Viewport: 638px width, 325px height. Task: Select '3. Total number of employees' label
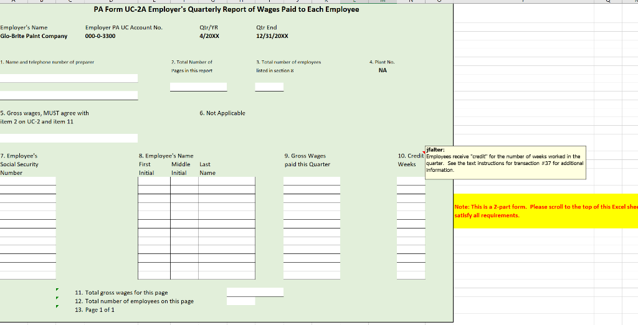tap(288, 62)
